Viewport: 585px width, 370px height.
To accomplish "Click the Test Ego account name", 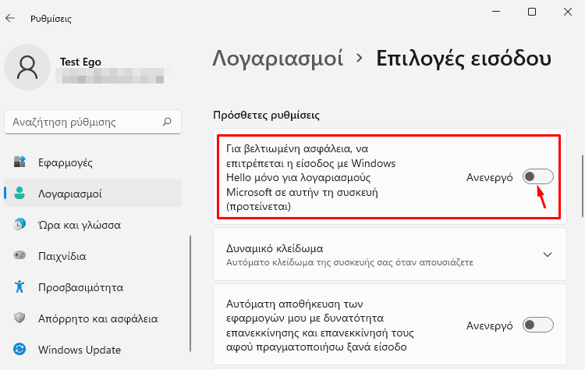I will tap(80, 62).
